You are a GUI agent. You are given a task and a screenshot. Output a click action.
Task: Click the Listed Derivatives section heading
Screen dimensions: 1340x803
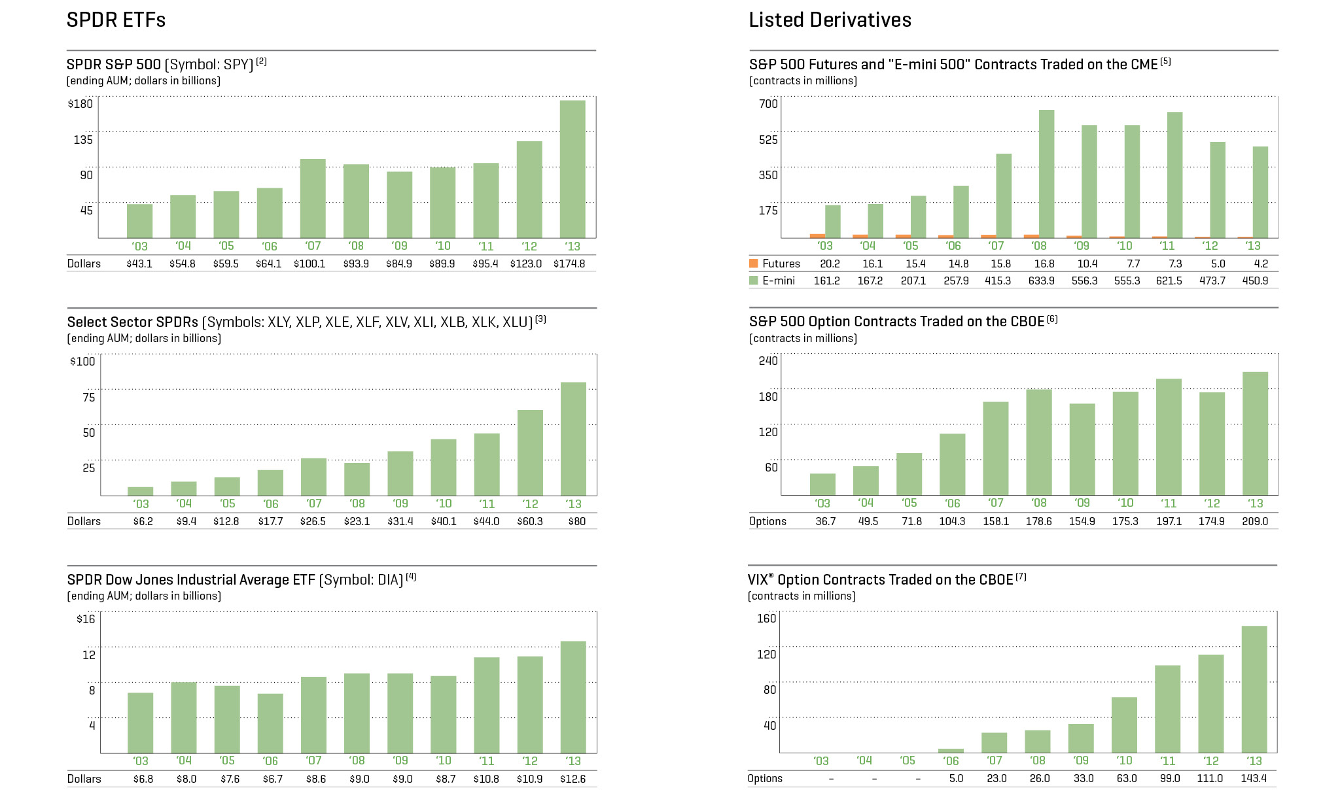(830, 20)
